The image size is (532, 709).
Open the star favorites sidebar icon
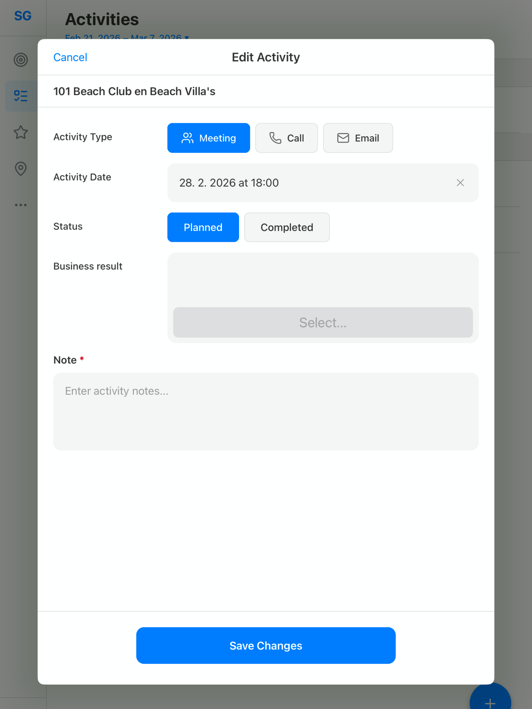pyautogui.click(x=21, y=132)
